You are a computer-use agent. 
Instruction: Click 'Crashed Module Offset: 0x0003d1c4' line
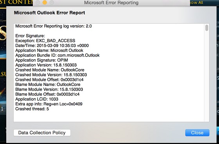click(49, 80)
